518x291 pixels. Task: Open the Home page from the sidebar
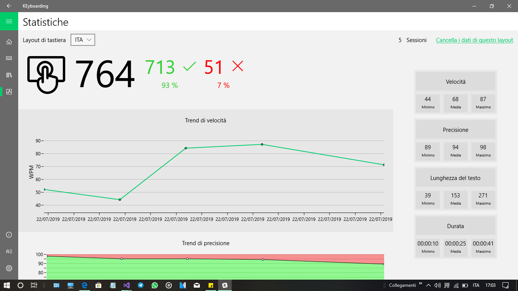(x=9, y=42)
